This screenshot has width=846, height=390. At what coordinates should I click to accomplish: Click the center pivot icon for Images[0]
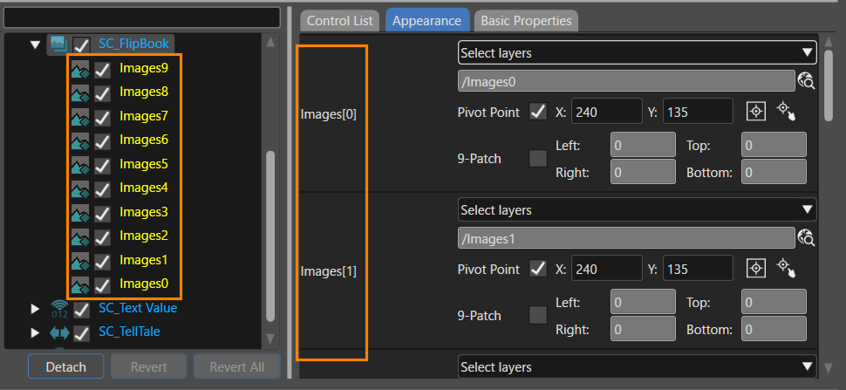click(756, 112)
